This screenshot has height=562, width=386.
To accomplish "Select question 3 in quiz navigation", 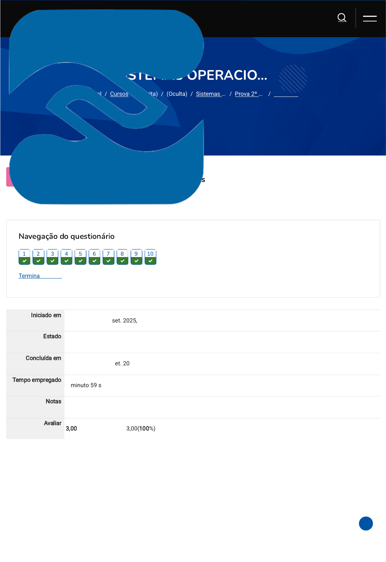I will pyautogui.click(x=52, y=257).
